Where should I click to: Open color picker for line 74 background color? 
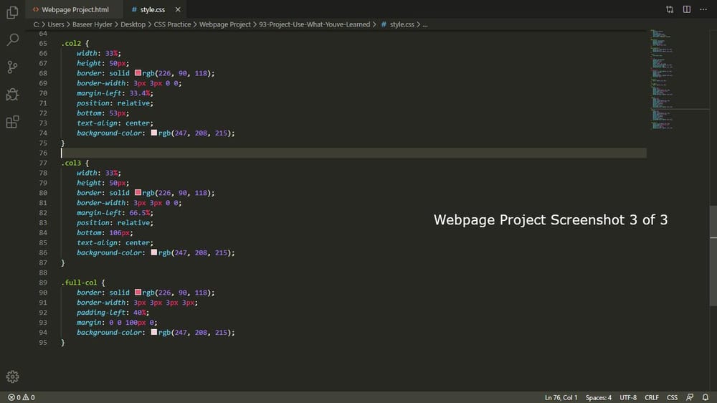coord(154,133)
